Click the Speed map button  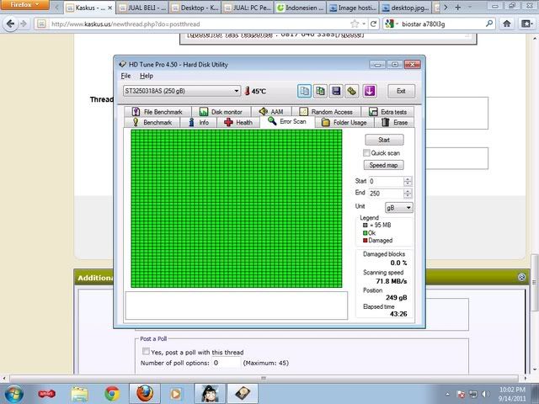click(x=383, y=165)
